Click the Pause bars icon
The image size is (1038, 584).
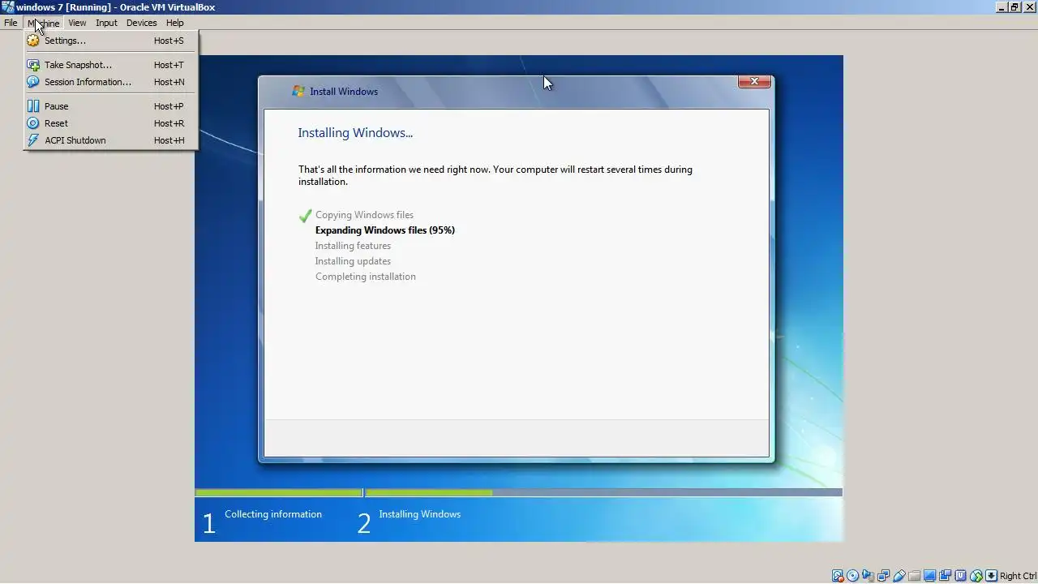[33, 106]
